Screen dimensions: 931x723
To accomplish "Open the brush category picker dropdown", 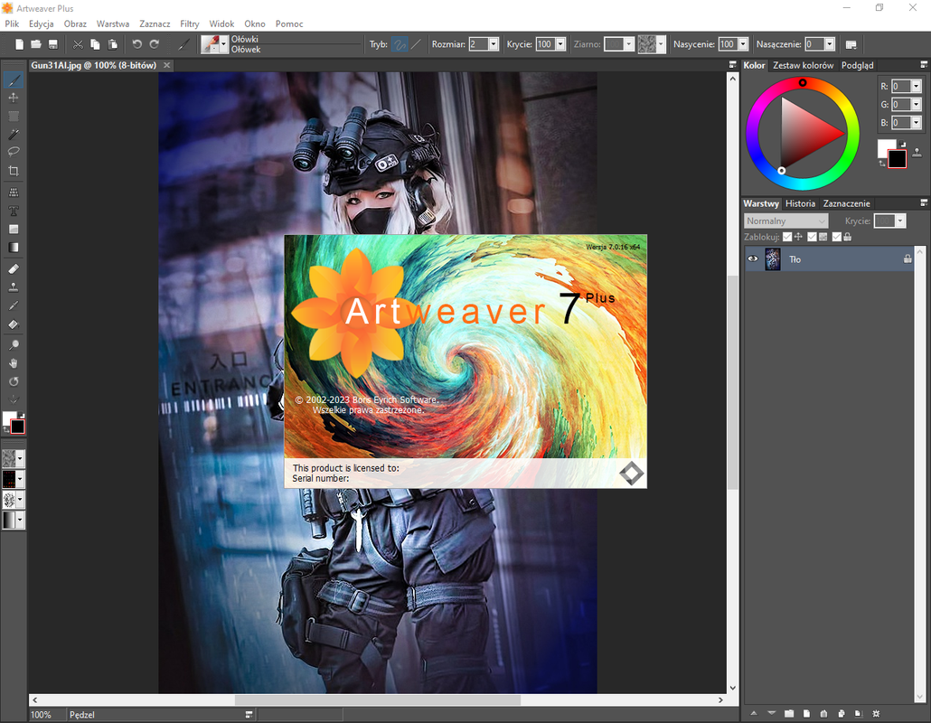I will (x=223, y=44).
